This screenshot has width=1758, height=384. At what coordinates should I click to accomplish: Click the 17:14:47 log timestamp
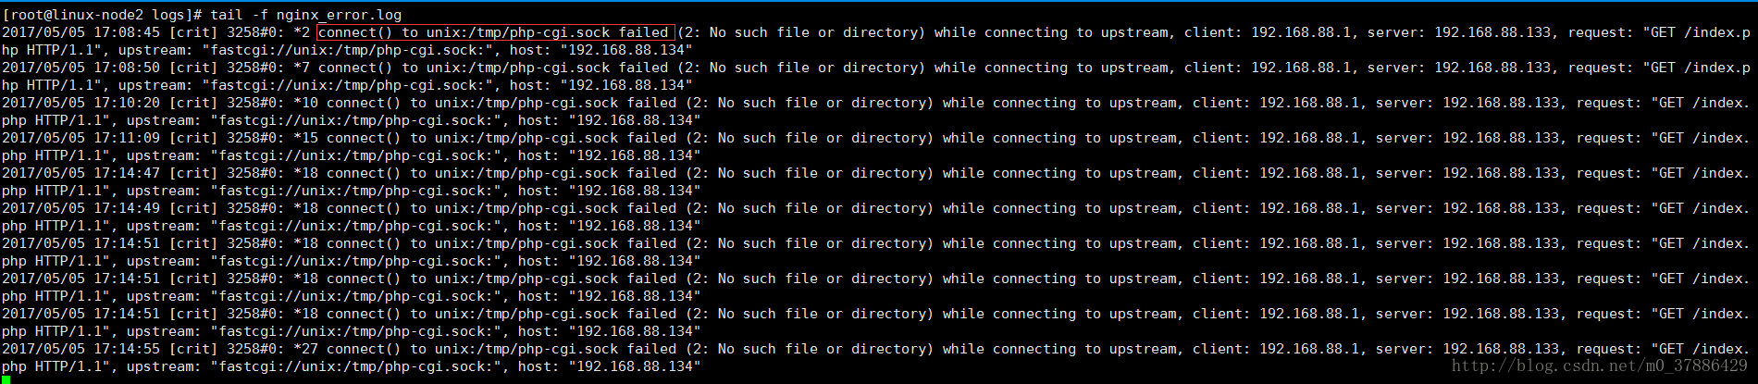(x=127, y=173)
